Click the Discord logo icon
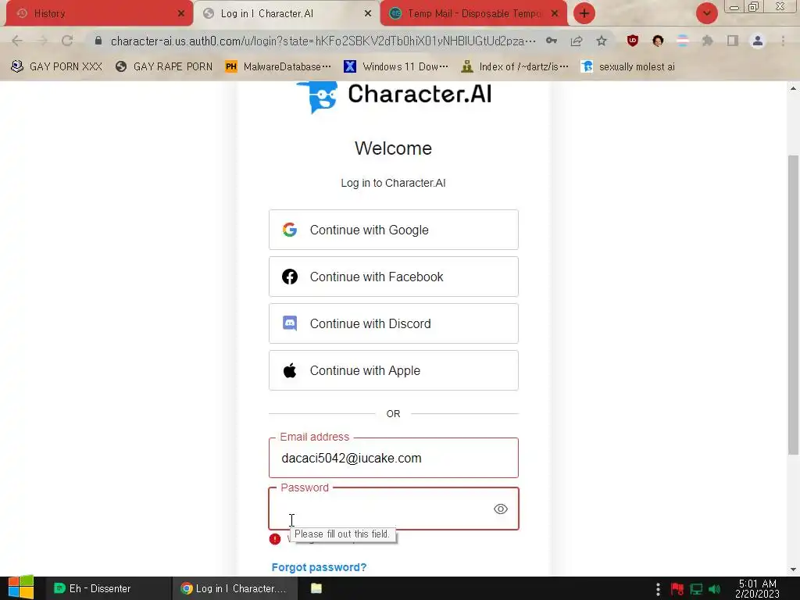This screenshot has height=600, width=800. [290, 323]
